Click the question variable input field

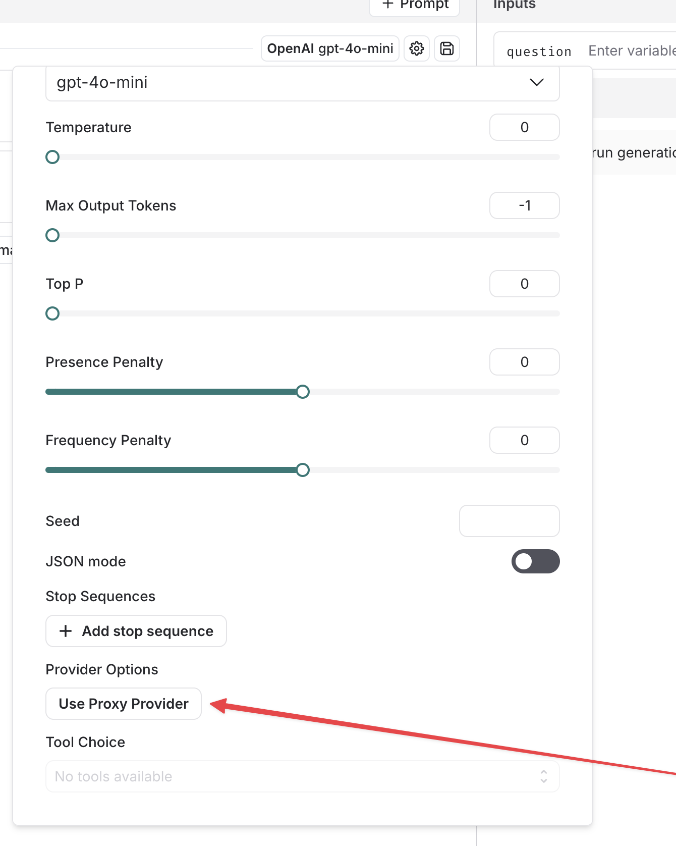(x=630, y=50)
